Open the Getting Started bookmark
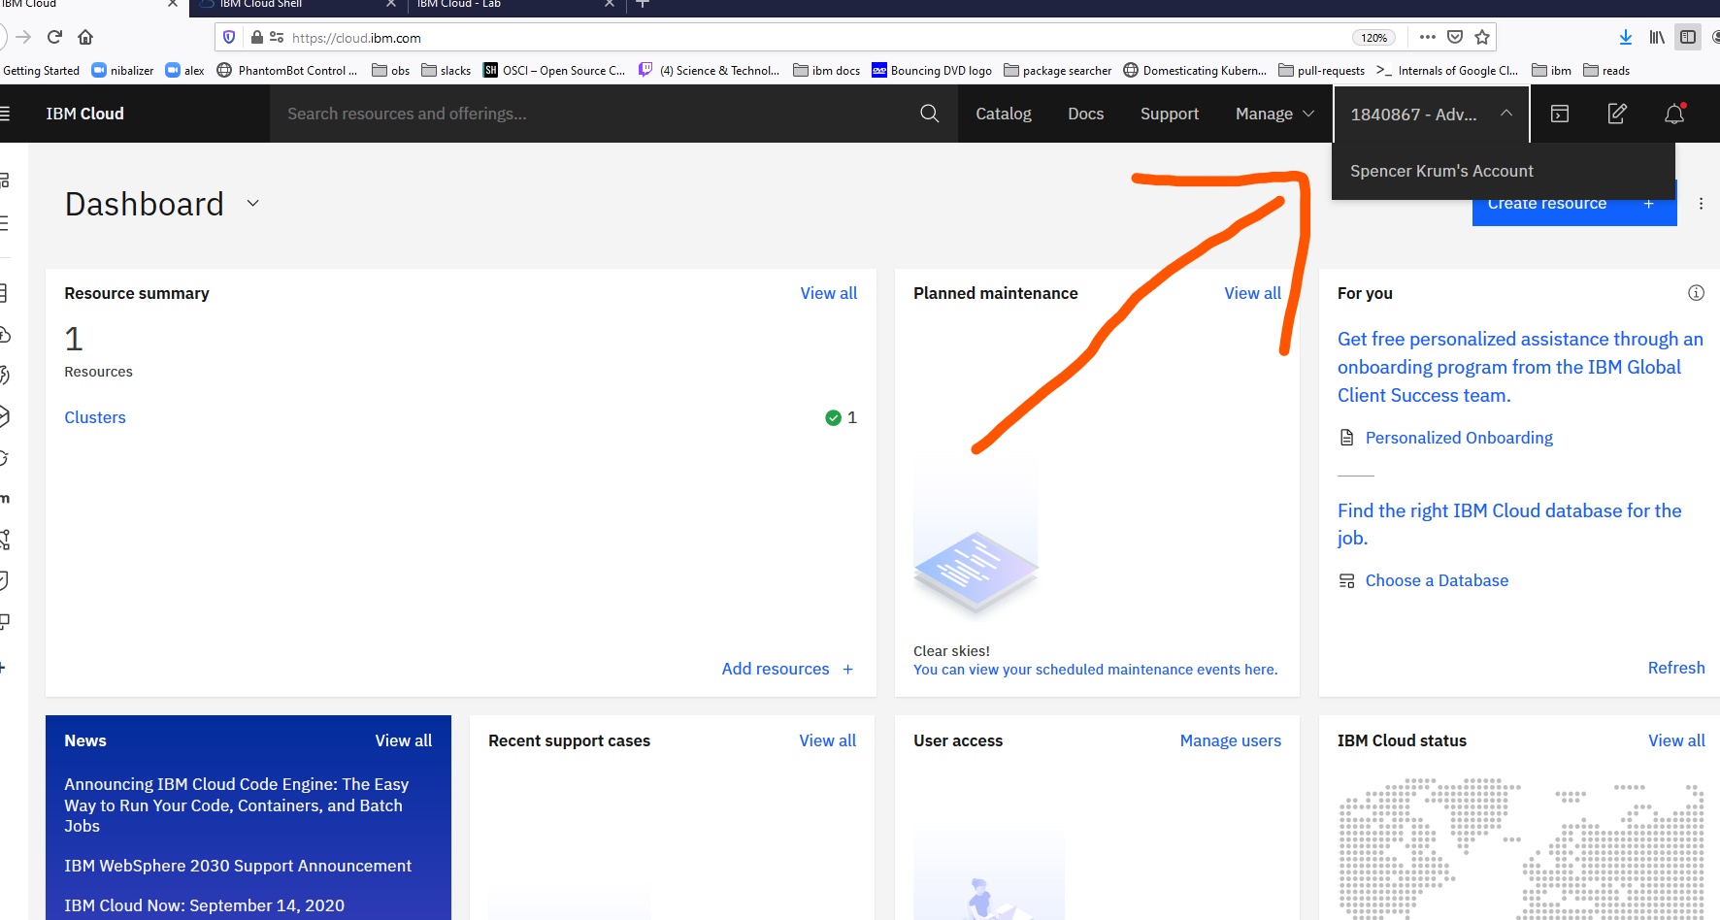 point(41,70)
